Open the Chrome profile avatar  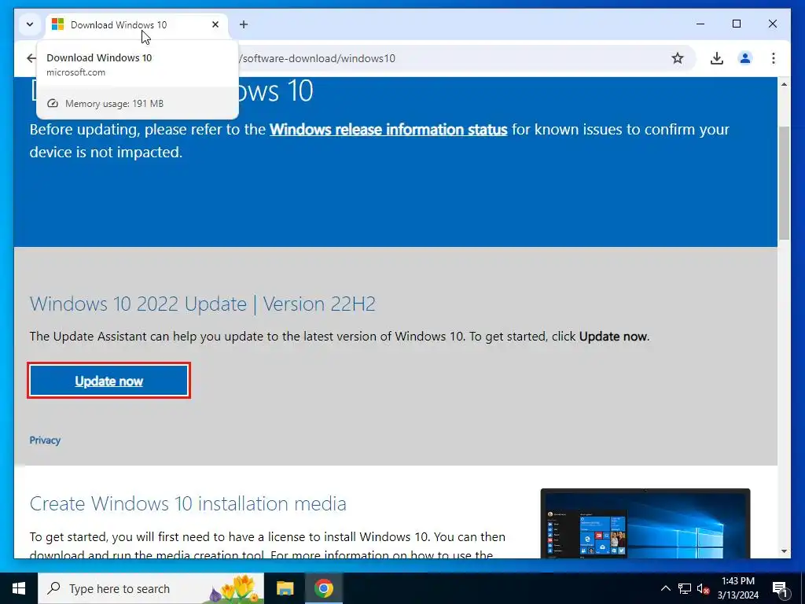pos(745,58)
